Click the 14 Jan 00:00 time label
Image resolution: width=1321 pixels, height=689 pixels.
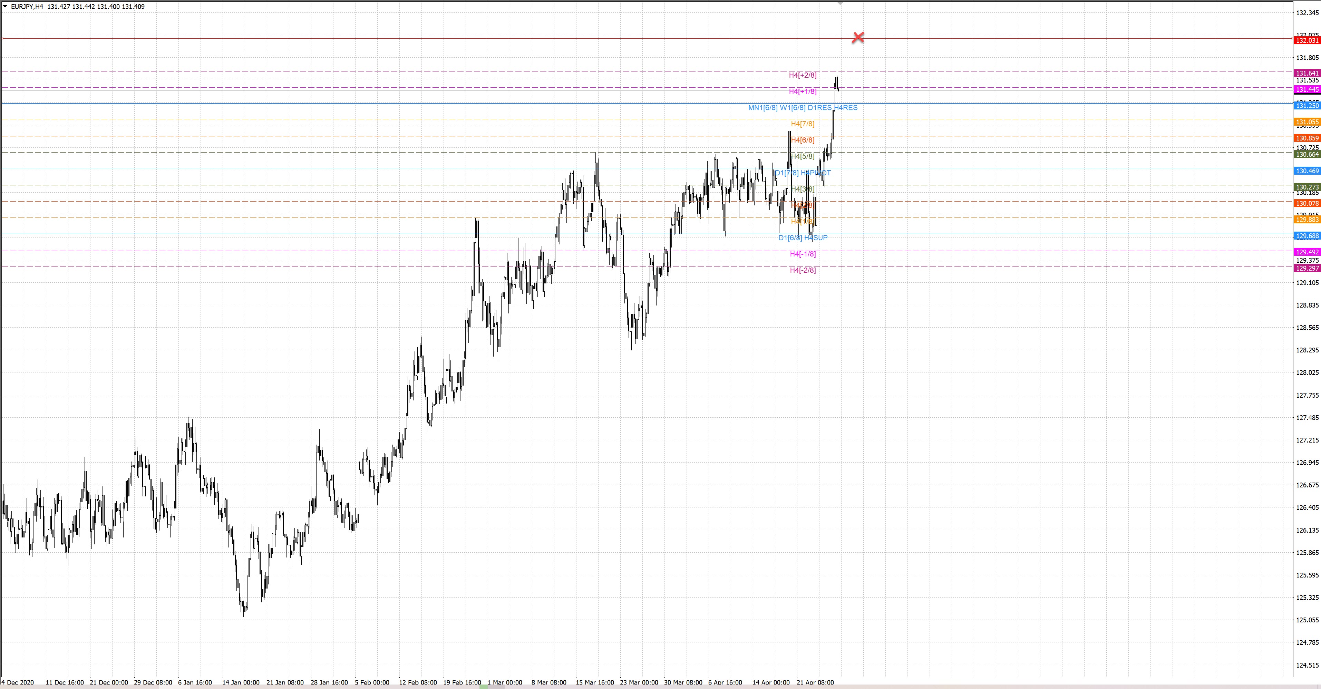pos(241,682)
